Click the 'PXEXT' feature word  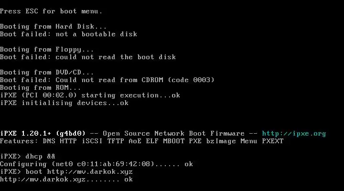[x=273, y=141]
